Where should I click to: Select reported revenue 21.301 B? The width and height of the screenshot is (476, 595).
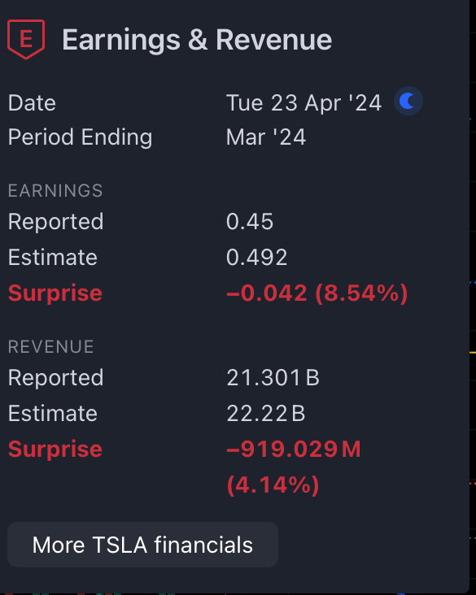coord(273,378)
